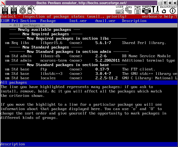Viewport: 178px width, 147px height.
Task: Toggle the CD-ROM drive icon
Action: [x=22, y=10]
